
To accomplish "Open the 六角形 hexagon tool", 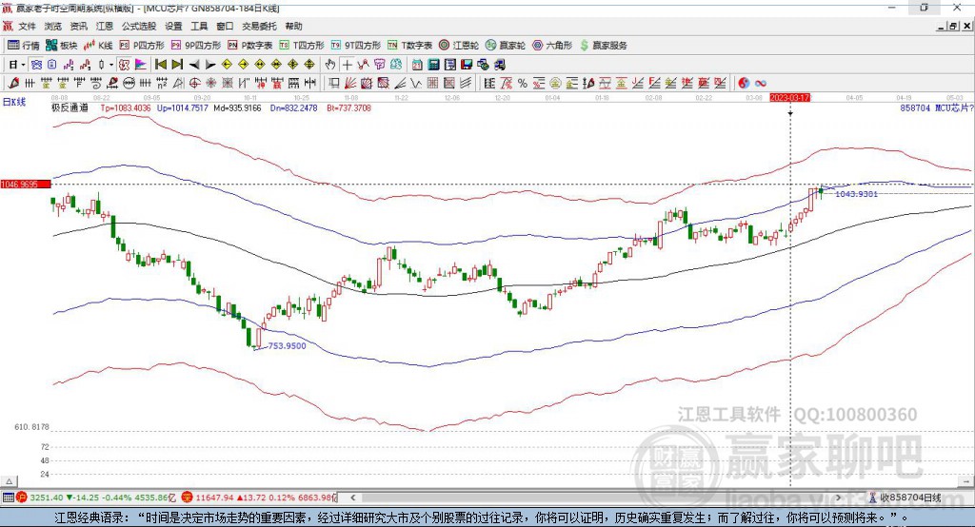I will pyautogui.click(x=551, y=46).
